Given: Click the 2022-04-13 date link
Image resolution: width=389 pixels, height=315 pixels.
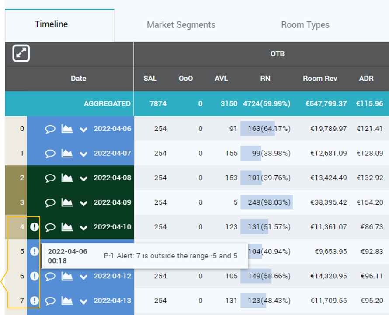Looking at the screenshot, I should [x=112, y=301].
